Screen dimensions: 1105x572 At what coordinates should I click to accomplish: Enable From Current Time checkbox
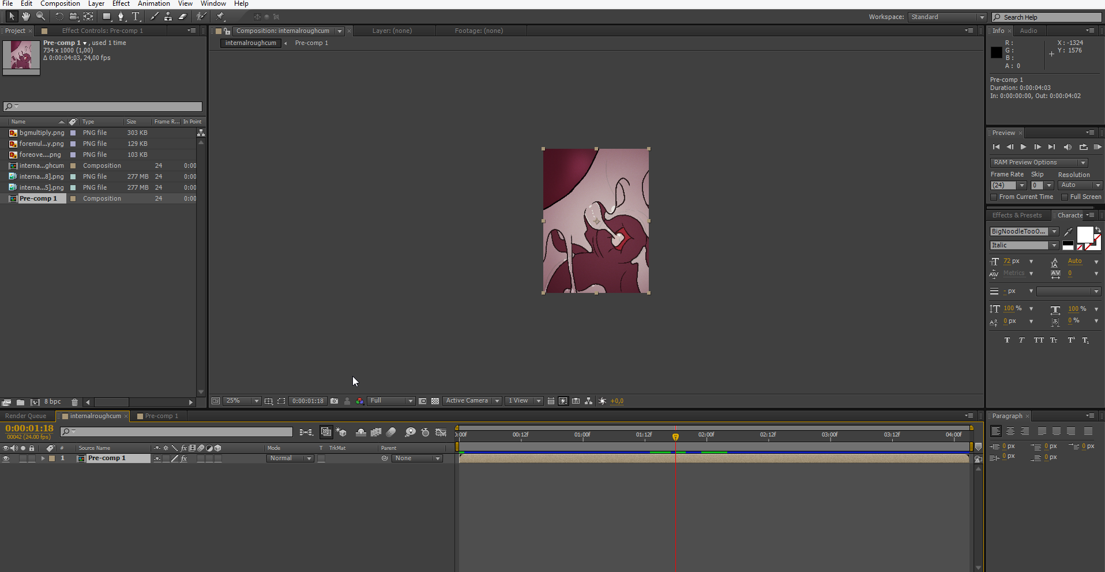point(994,197)
